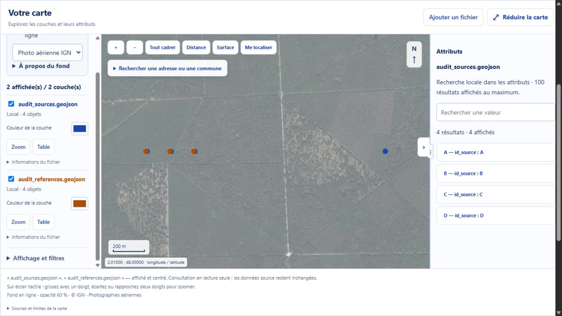Click the longitude / latitude coordinates readout
Image resolution: width=562 pixels, height=316 pixels.
[x=146, y=262]
